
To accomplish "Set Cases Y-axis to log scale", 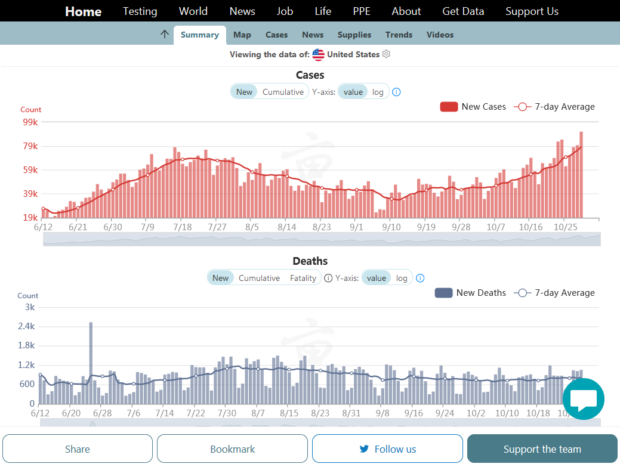I will (x=378, y=92).
